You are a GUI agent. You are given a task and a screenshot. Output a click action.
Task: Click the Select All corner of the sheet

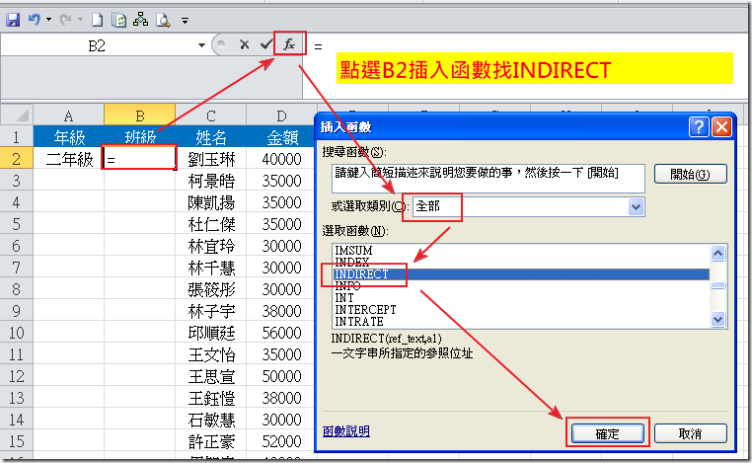click(17, 116)
